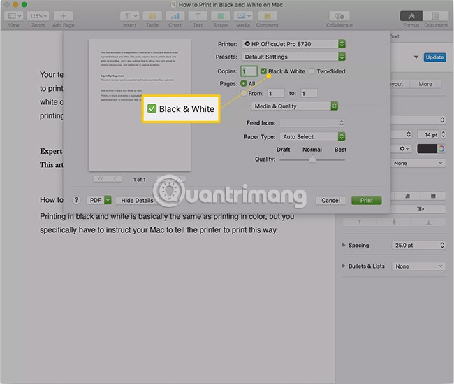Image resolution: width=454 pixels, height=384 pixels.
Task: Click the Media toolbar icon
Action: pos(243,16)
